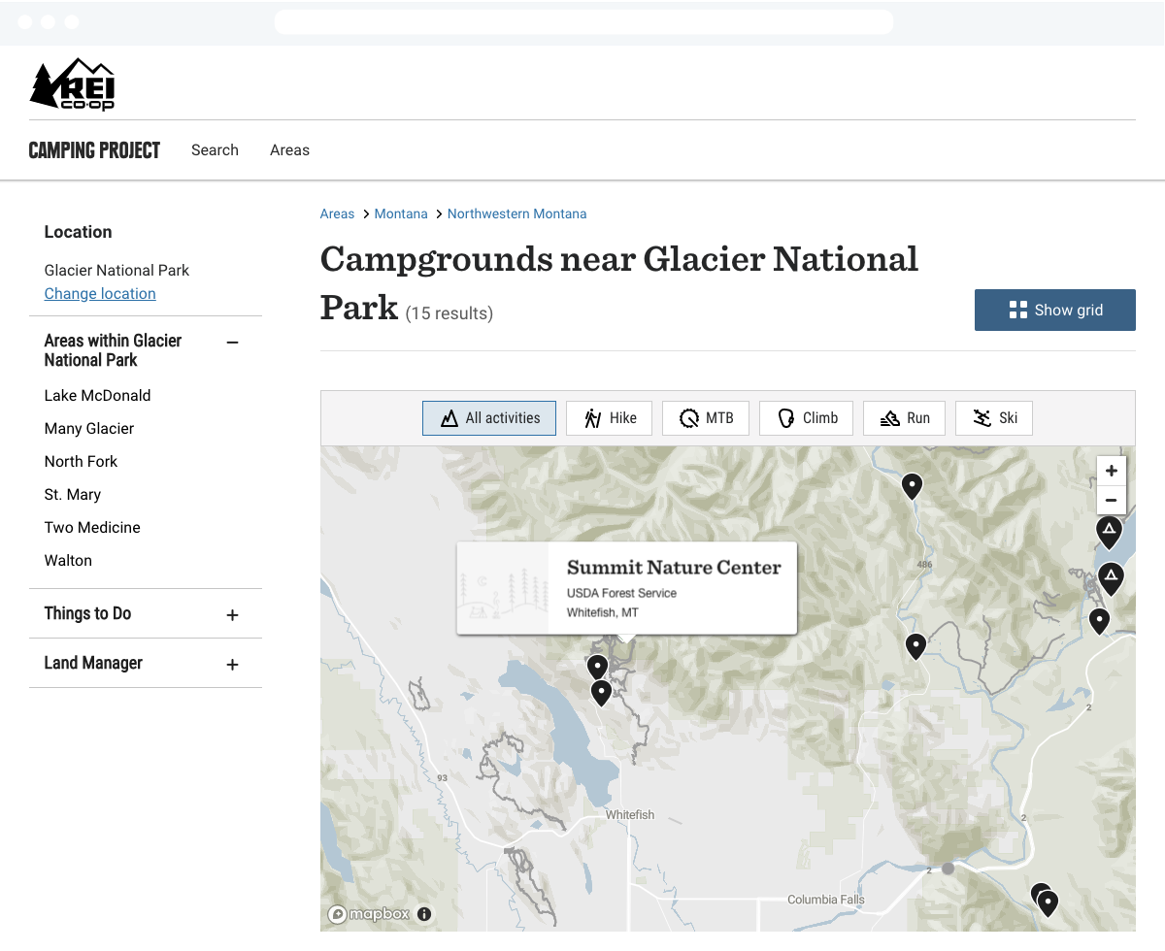Viewport: 1165px width, 951px height.
Task: Open the Search menu item
Action: 215,150
